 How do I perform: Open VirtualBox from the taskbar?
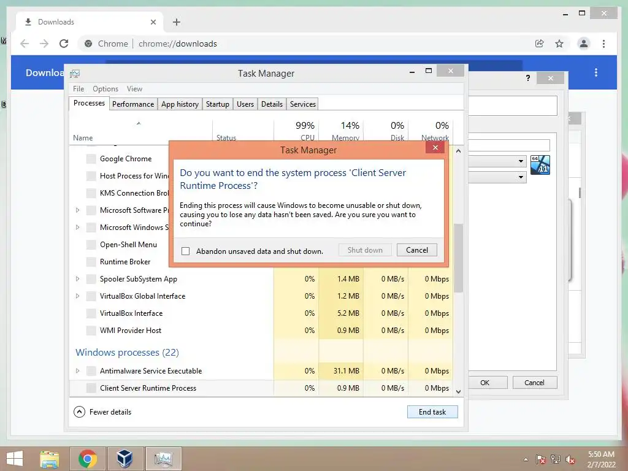[124, 459]
